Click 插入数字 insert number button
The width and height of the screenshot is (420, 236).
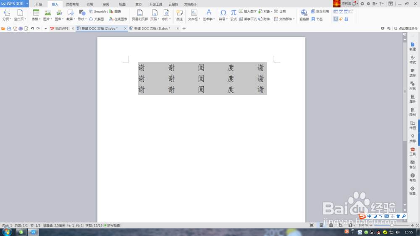pyautogui.click(x=248, y=11)
